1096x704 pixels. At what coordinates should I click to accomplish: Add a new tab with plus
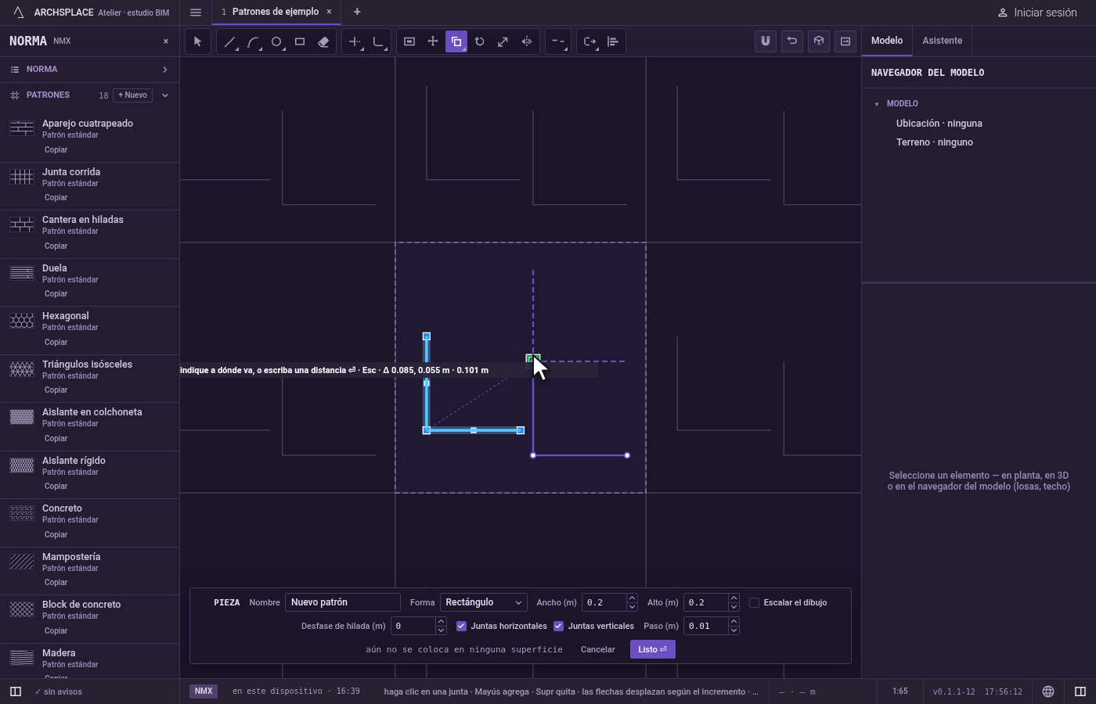pos(357,12)
